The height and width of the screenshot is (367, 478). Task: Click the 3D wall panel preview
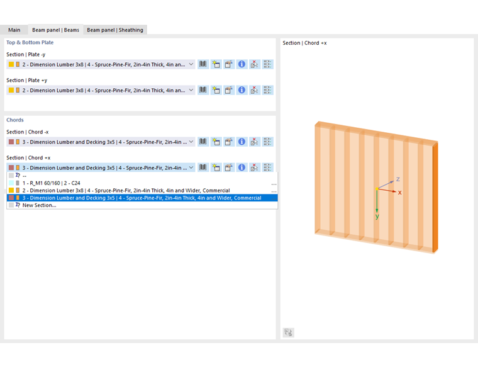click(376, 188)
